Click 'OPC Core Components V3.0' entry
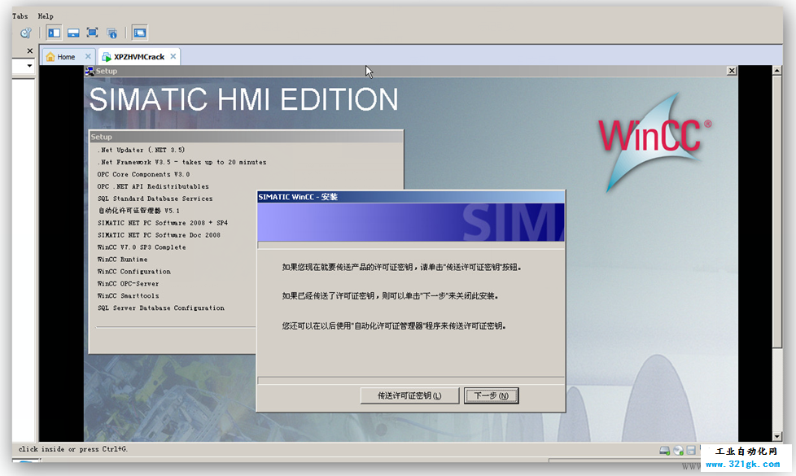Viewport: 796px width, 476px height. pos(143,174)
